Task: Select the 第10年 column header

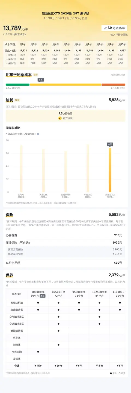Action: (122, 44)
